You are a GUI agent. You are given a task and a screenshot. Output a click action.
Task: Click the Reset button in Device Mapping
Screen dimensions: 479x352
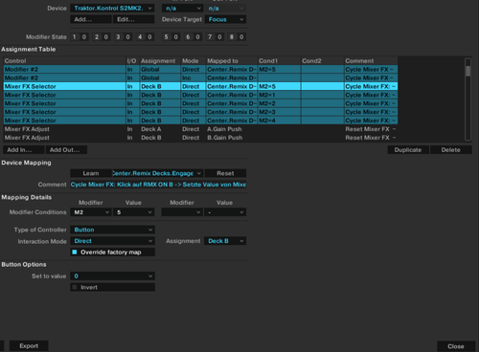tap(225, 173)
